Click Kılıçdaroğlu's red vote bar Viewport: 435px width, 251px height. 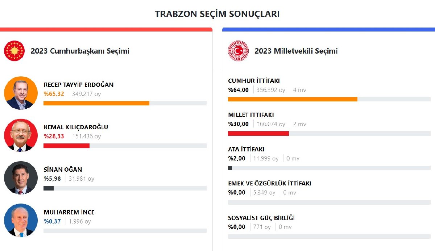pos(66,146)
